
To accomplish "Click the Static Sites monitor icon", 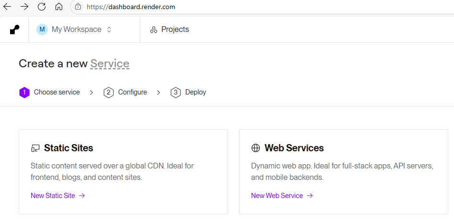I will (x=35, y=148).
